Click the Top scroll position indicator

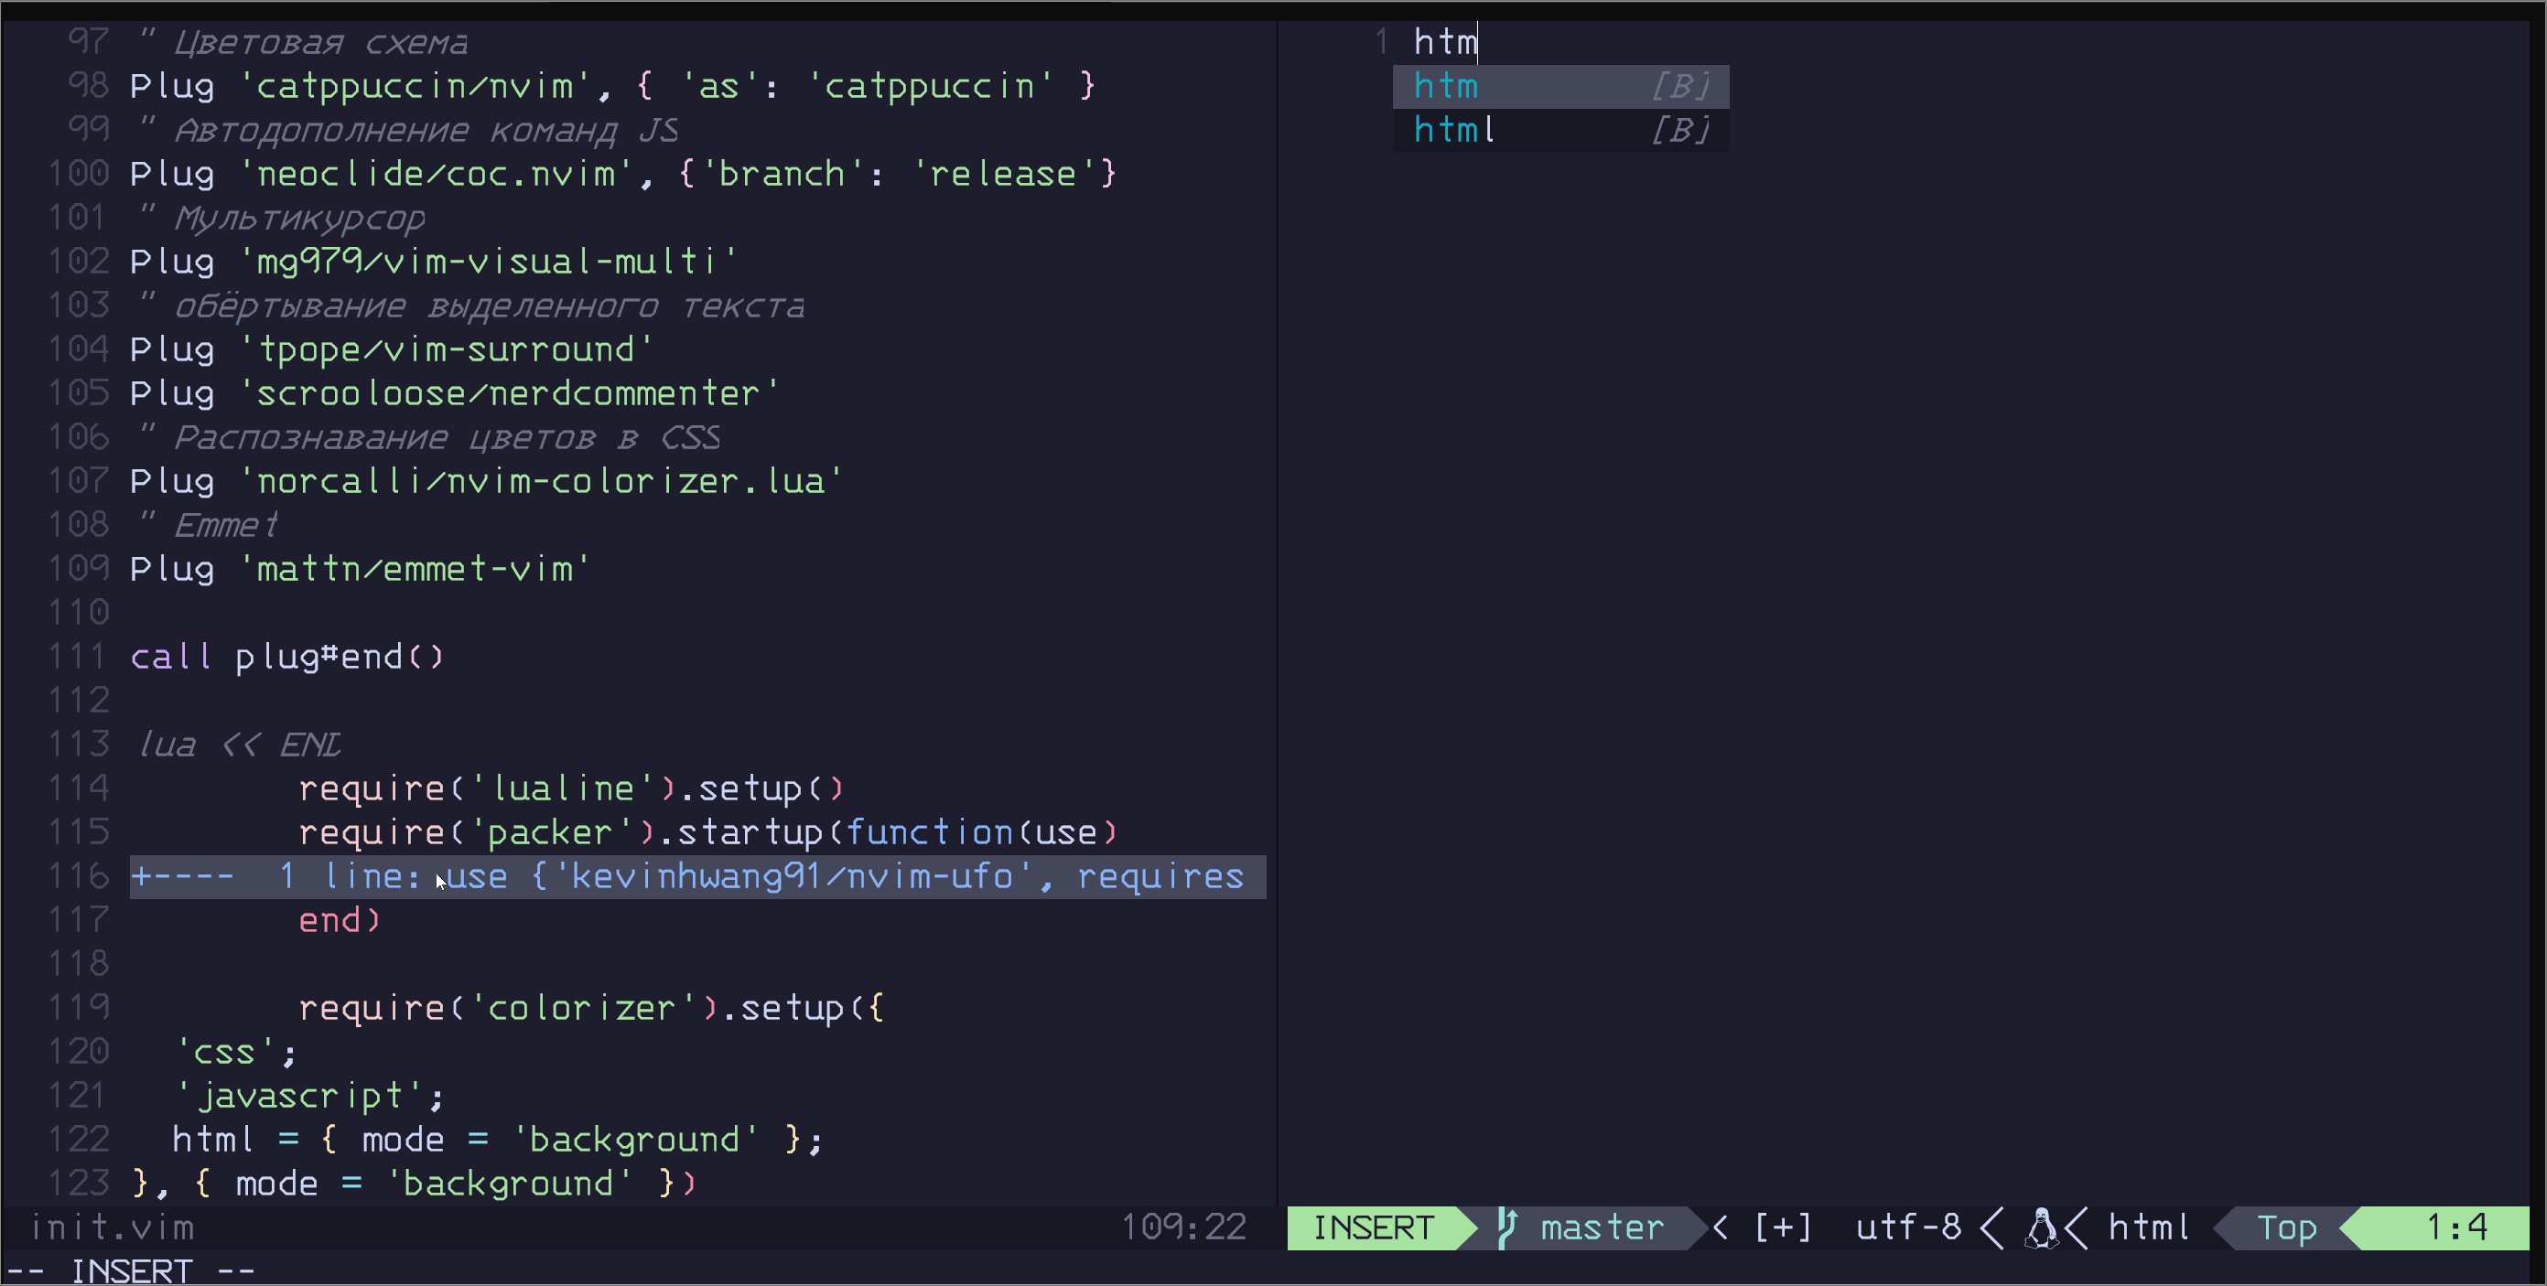coord(2286,1227)
